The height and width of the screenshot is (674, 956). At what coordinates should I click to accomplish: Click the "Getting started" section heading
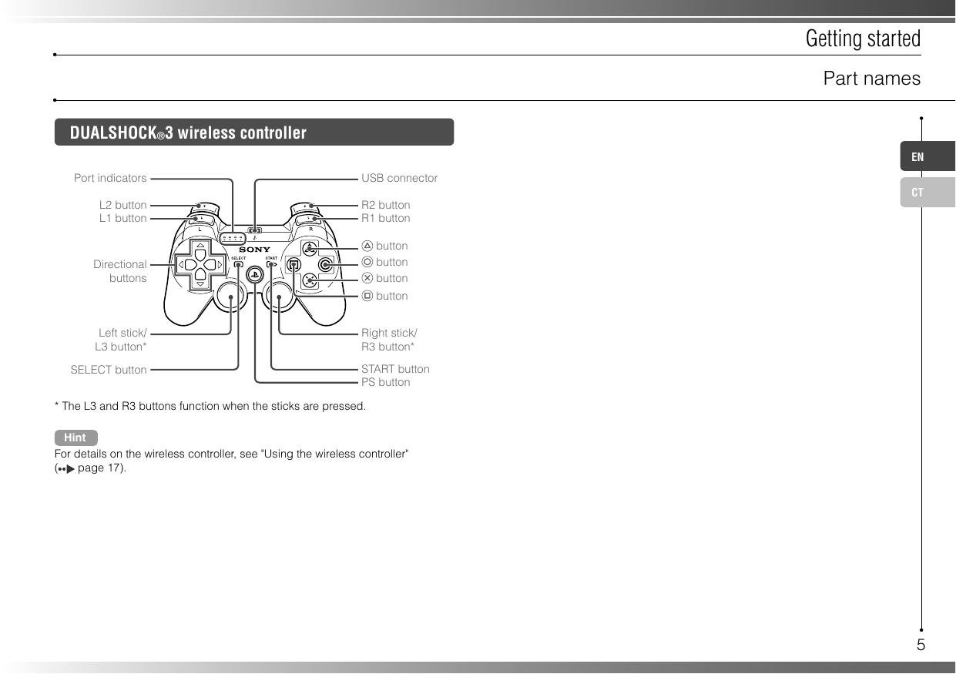pos(862,39)
